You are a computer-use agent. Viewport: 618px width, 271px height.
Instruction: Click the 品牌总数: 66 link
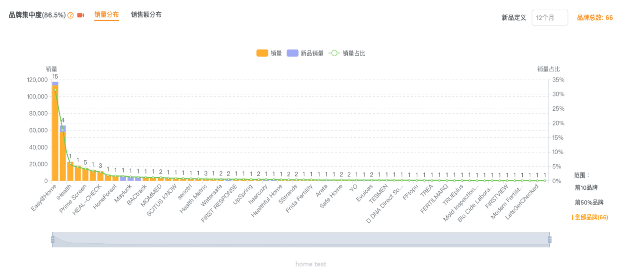[595, 18]
